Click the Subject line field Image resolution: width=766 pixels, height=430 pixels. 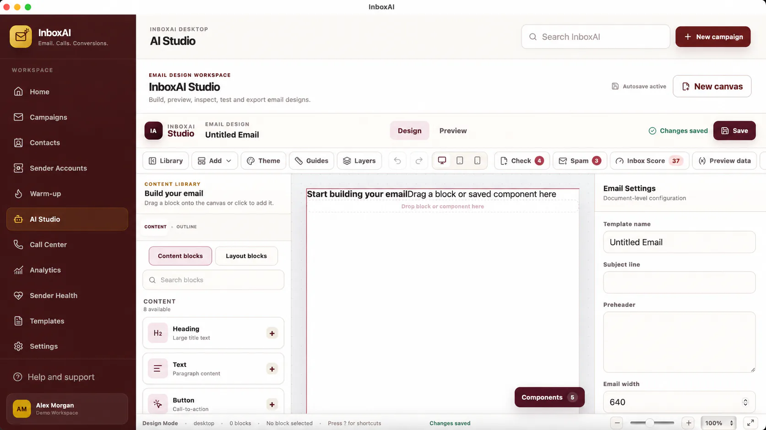pos(679,282)
